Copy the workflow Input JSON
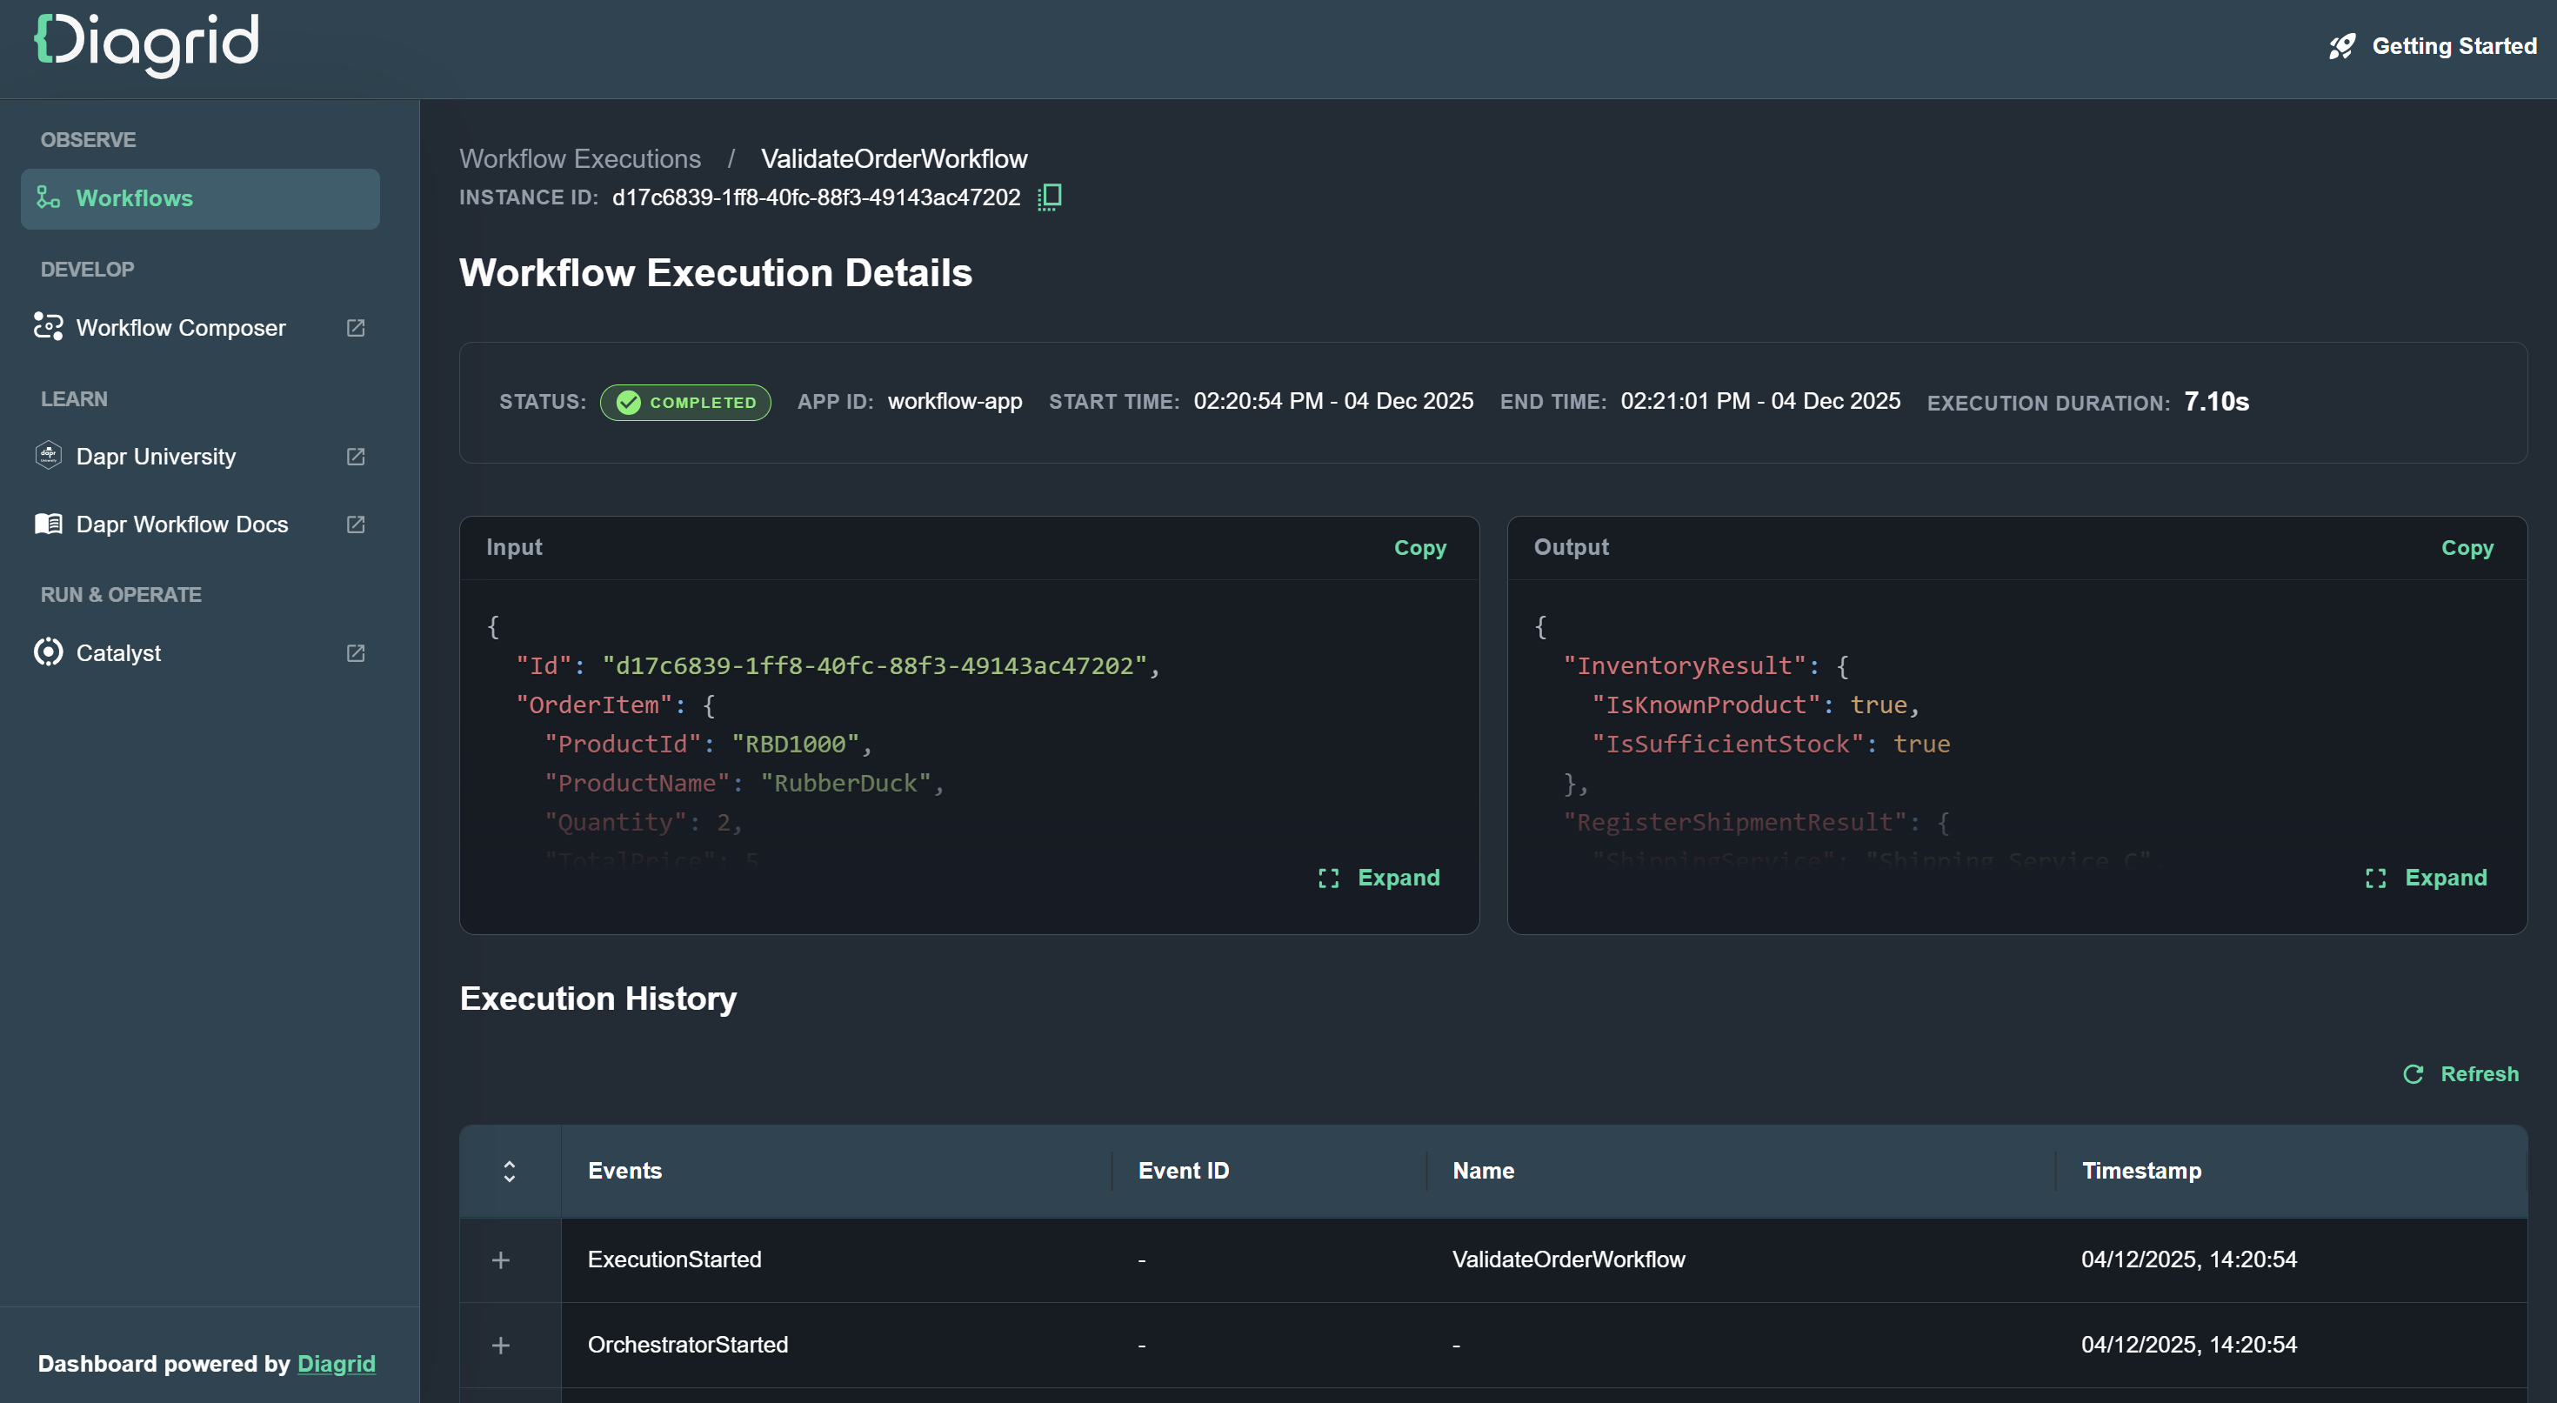Image resolution: width=2557 pixels, height=1403 pixels. pyautogui.click(x=1419, y=547)
